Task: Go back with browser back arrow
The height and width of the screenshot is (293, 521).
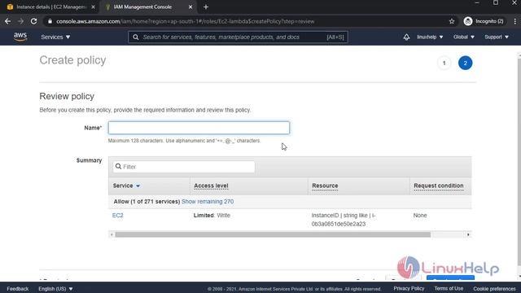Action: 7,21
